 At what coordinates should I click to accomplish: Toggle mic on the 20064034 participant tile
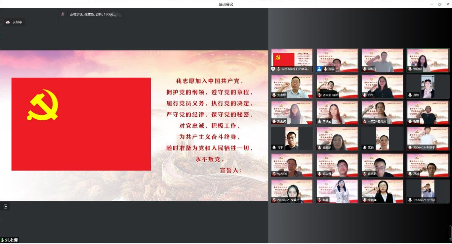click(x=410, y=147)
